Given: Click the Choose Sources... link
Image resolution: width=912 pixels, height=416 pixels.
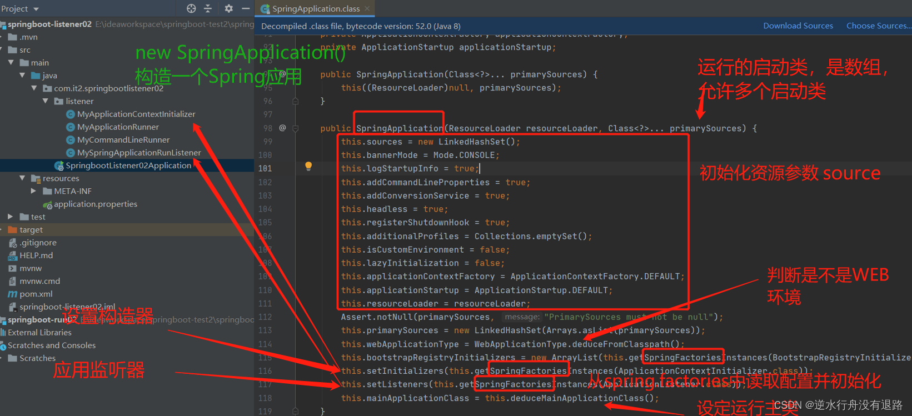Looking at the screenshot, I should pyautogui.click(x=879, y=26).
